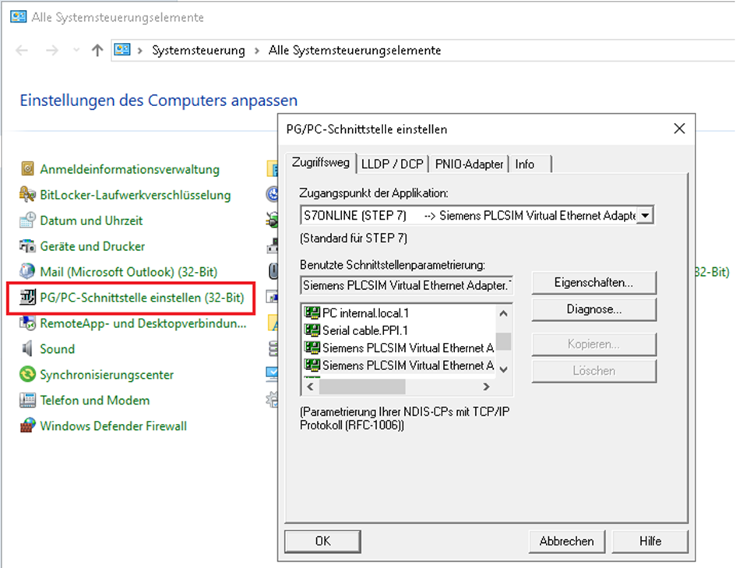Open Synchronisierungscenter link
This screenshot has width=736, height=568.
(x=107, y=375)
